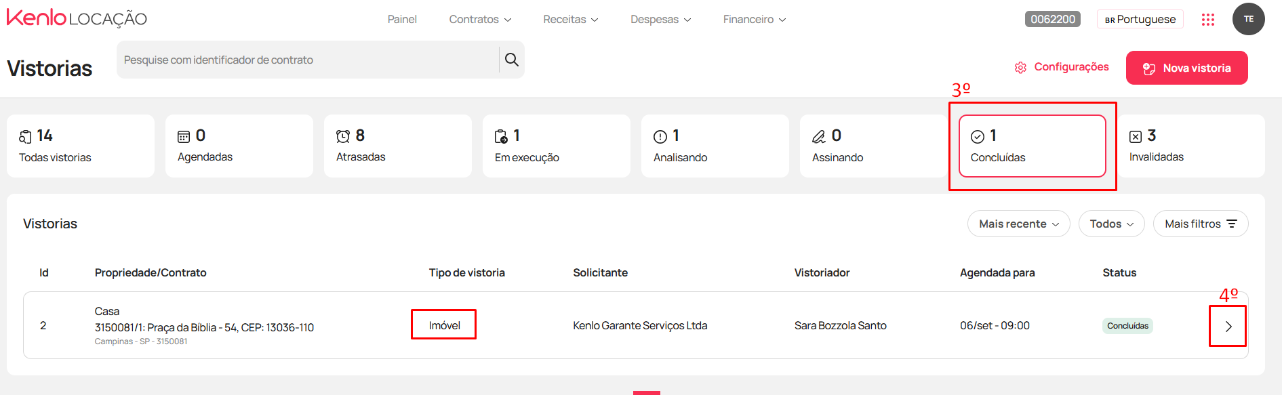
Task: Click the Casa property name
Action: point(107,311)
